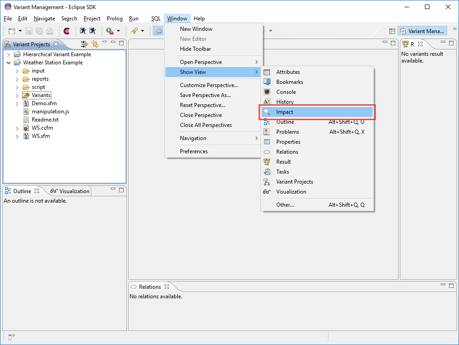Switch to the Visualization tab
459x345 pixels.
[x=70, y=191]
